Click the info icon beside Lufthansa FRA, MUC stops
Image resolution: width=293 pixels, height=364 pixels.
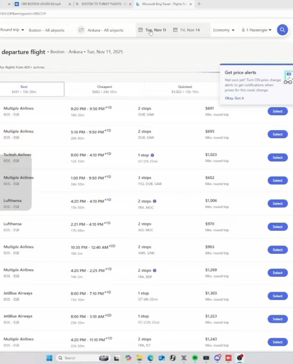click(155, 201)
